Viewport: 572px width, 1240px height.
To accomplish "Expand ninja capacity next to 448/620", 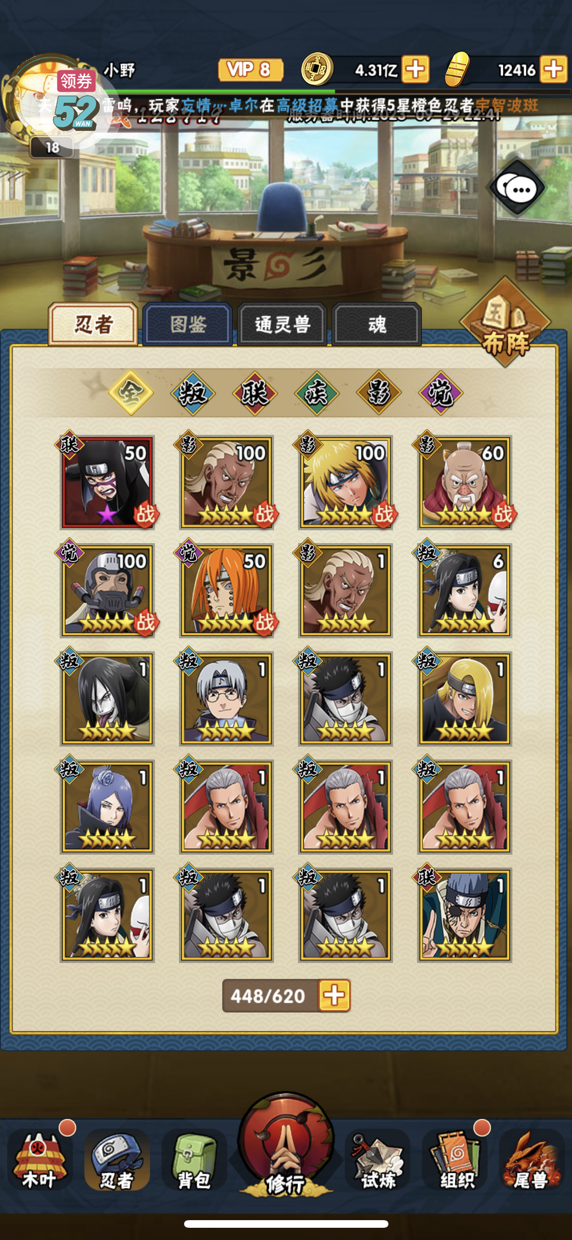I will 335,995.
